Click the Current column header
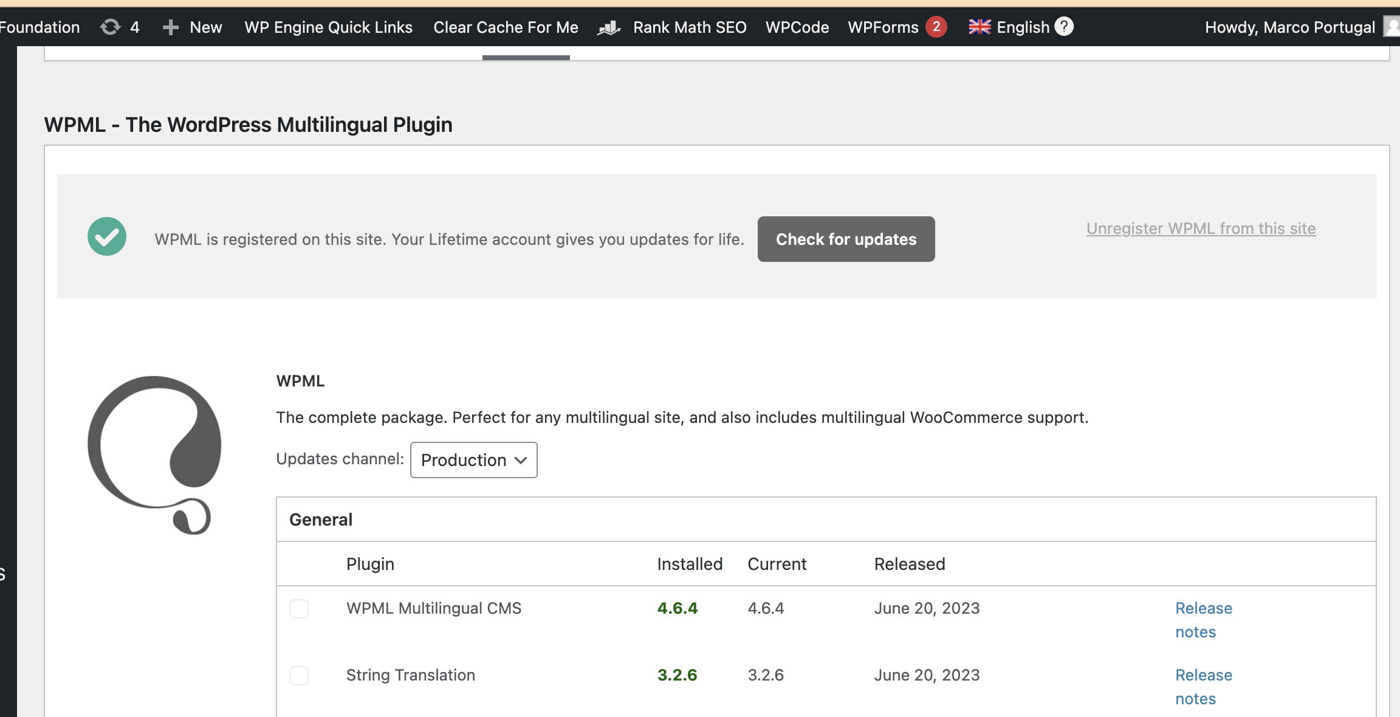This screenshot has width=1400, height=717. (777, 564)
